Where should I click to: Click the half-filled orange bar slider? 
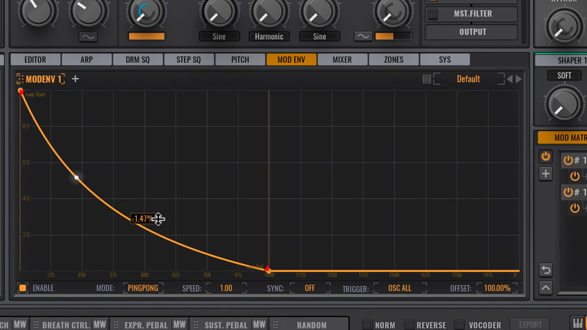pyautogui.click(x=393, y=37)
